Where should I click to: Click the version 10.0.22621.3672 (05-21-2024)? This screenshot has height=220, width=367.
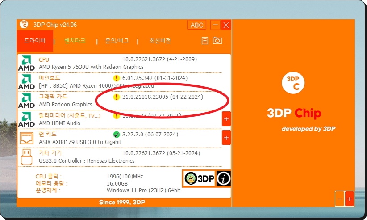[161, 153]
